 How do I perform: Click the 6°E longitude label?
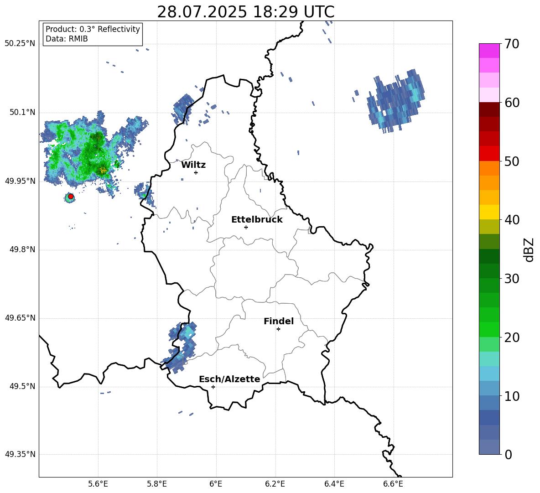(x=216, y=484)
